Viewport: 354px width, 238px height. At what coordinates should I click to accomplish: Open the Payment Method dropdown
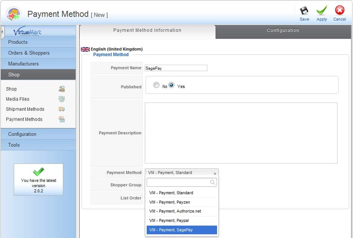click(x=182, y=173)
